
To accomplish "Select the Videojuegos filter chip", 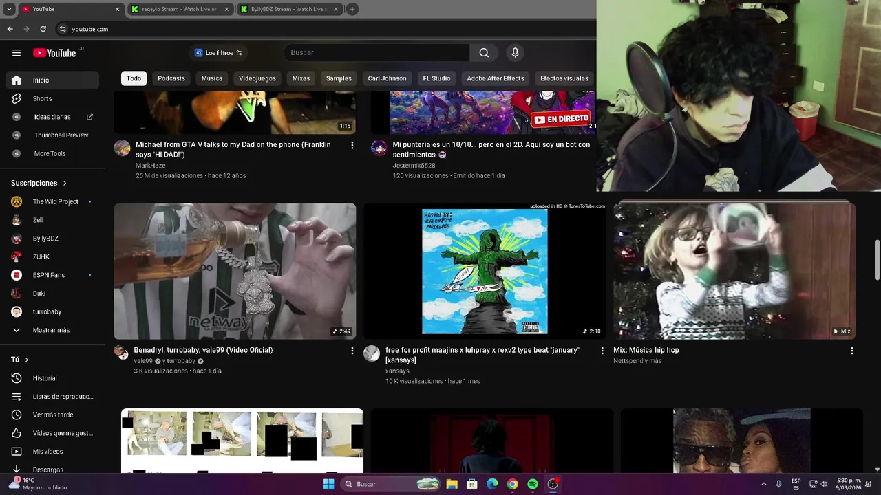I will (x=257, y=78).
